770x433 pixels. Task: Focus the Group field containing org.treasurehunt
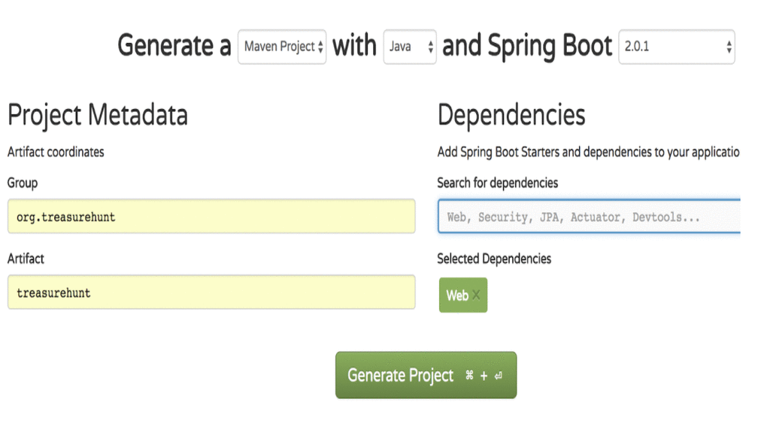point(211,217)
